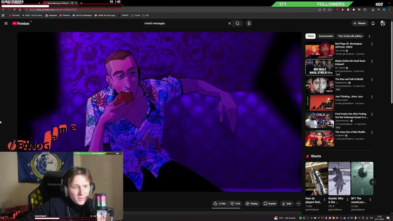
Task: Open browser extensions puzzle icon
Action: click(x=365, y=10)
